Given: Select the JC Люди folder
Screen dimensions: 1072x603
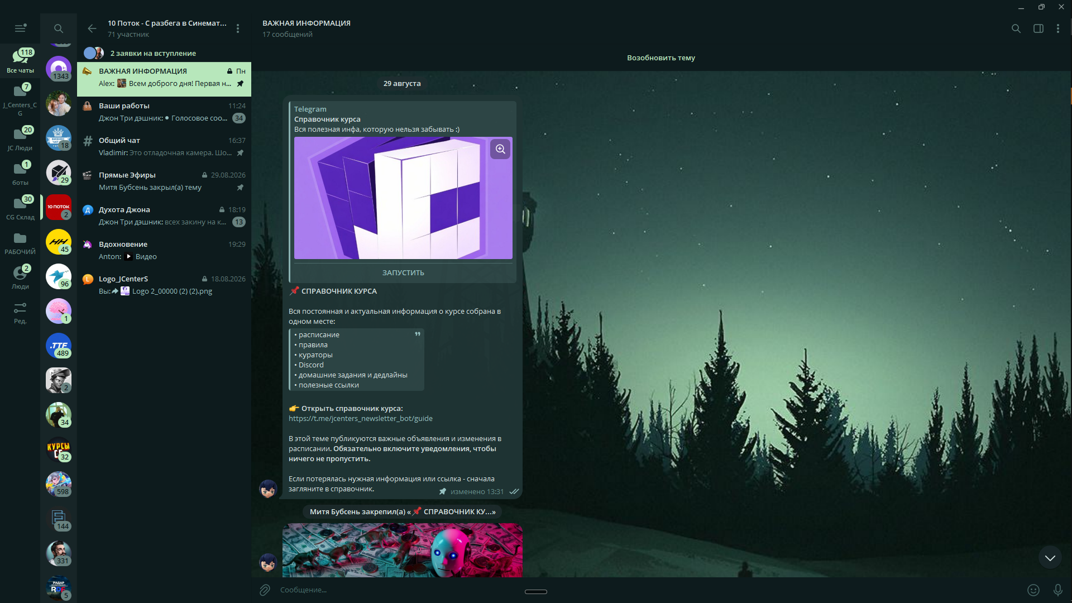Looking at the screenshot, I should (x=20, y=138).
